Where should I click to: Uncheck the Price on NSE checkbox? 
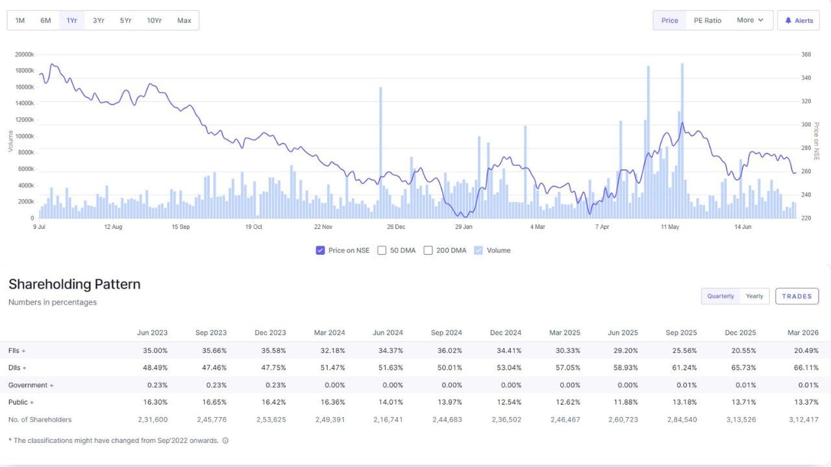point(320,250)
